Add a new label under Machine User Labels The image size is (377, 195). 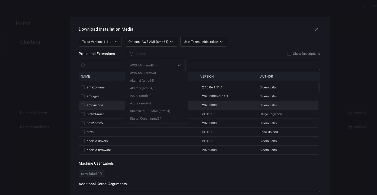[x=89, y=174]
